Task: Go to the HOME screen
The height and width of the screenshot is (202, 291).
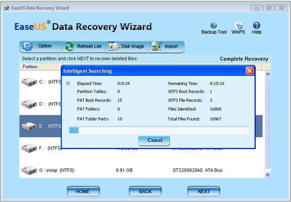Action: [83, 192]
